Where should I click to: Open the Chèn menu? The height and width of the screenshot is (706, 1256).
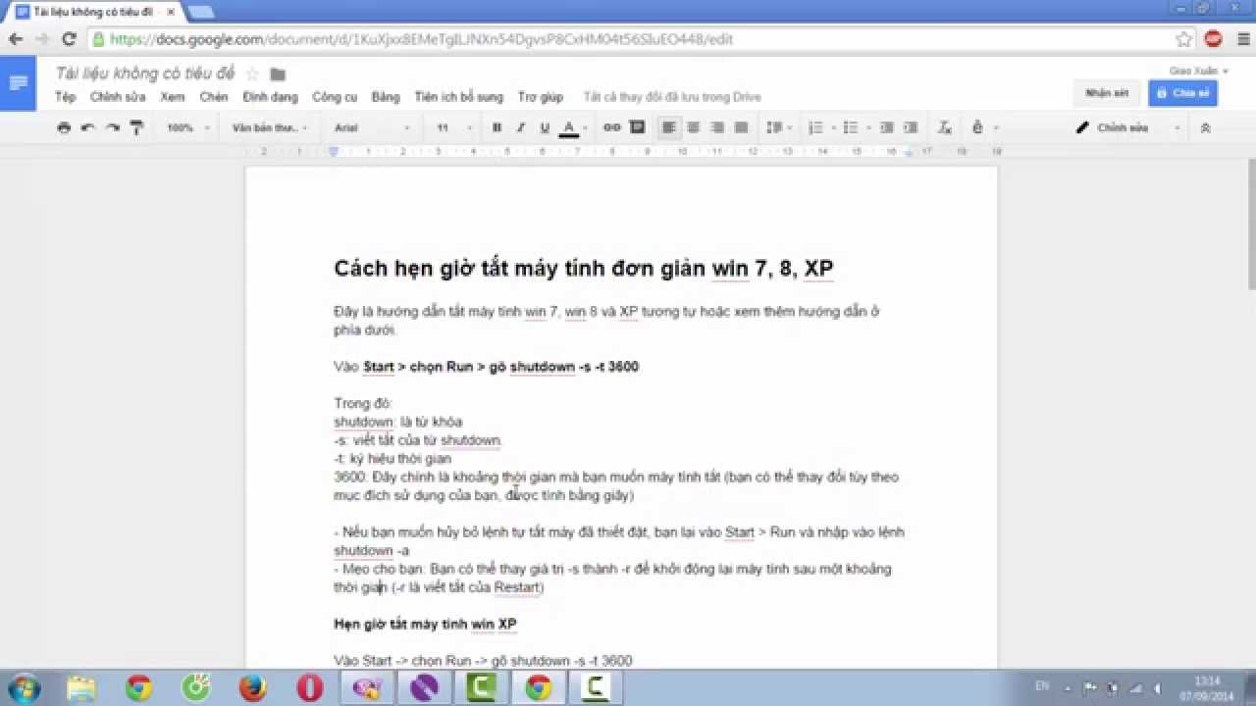click(214, 97)
